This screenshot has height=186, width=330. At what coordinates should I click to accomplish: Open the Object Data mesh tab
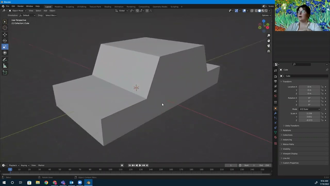(x=275, y=132)
